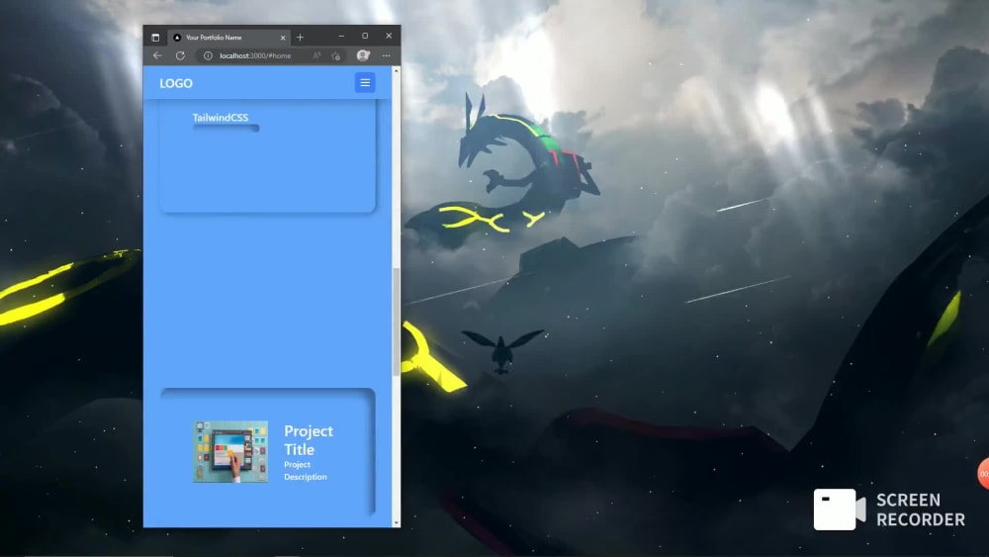
Task: Open the browser profile avatar
Action: [x=363, y=55]
